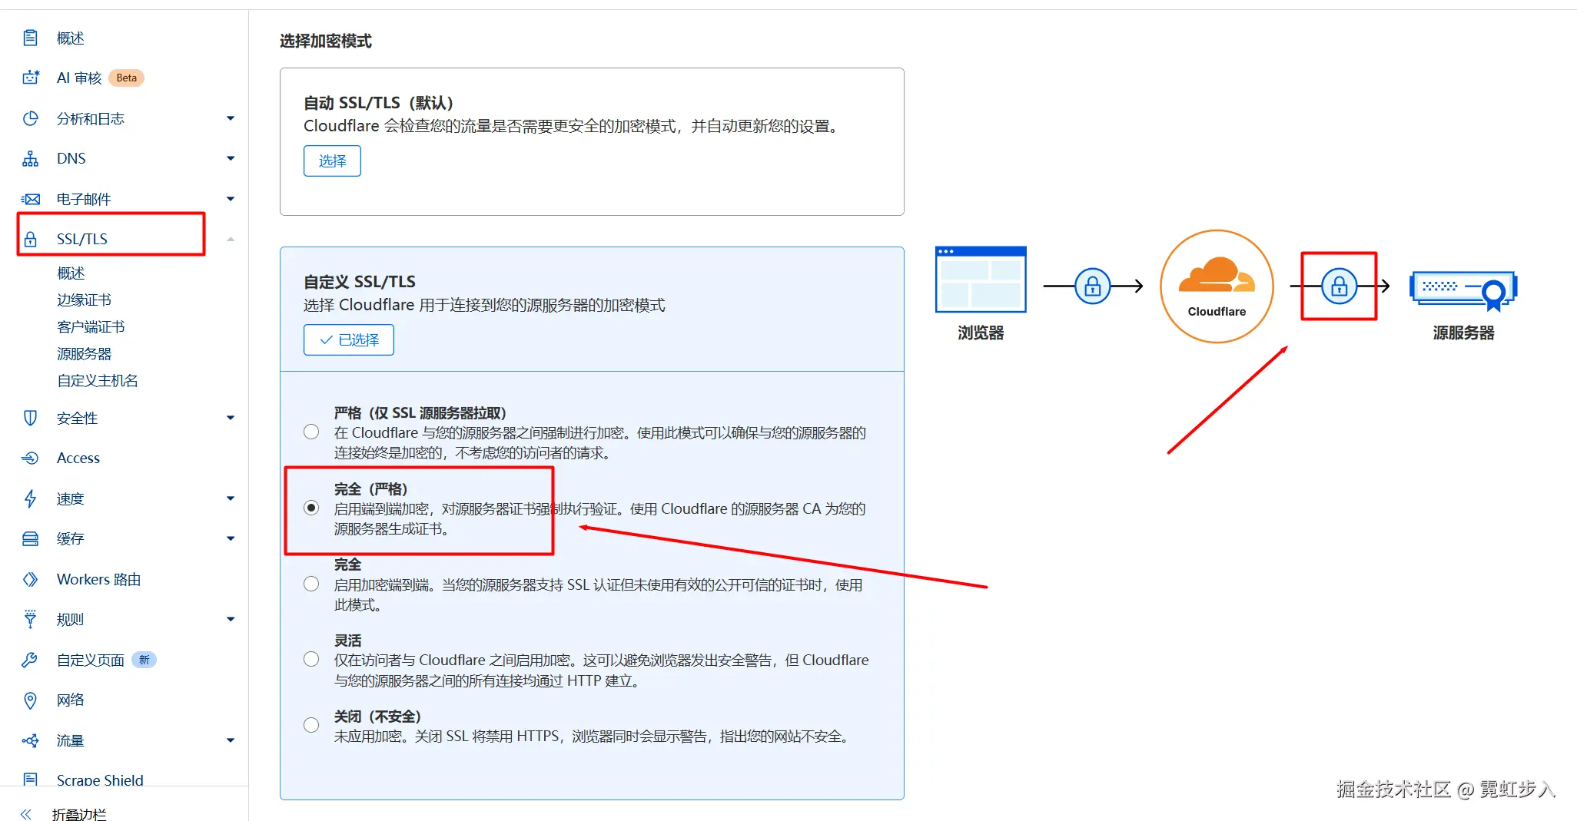Open the 客户端证书 submenu item
The height and width of the screenshot is (821, 1577).
[91, 327]
